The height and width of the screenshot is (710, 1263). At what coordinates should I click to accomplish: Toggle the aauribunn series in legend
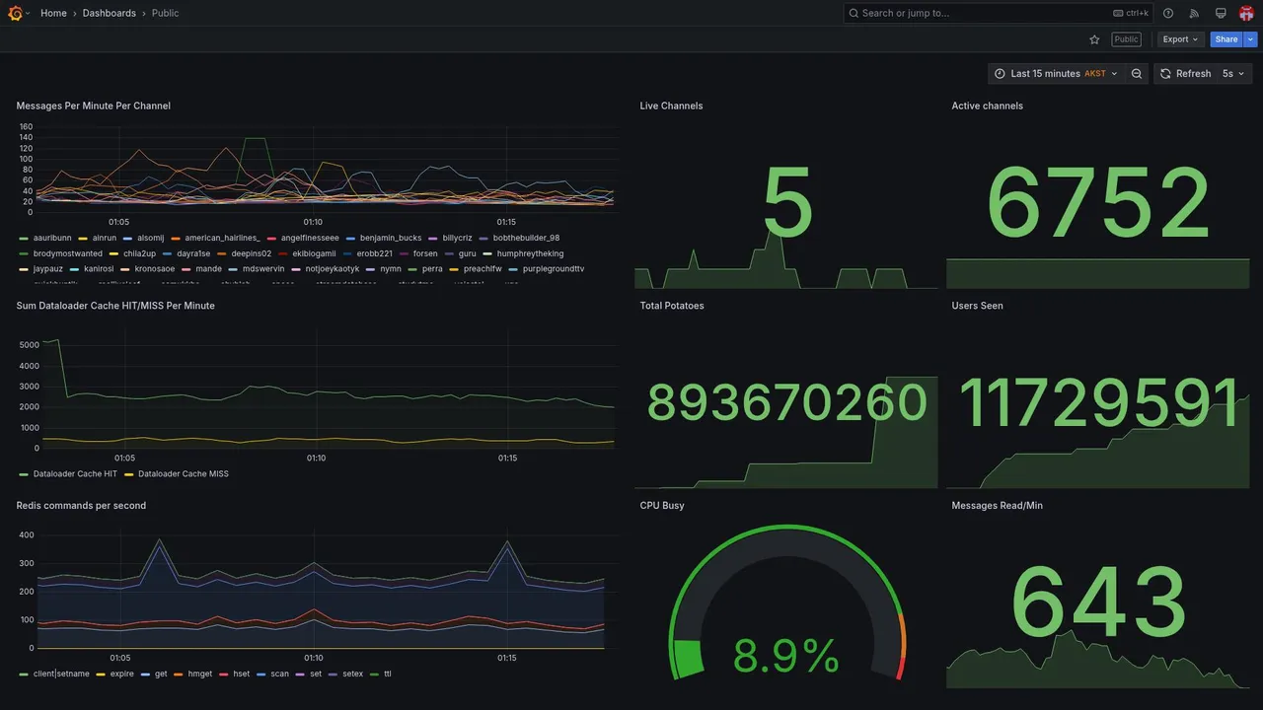52,238
